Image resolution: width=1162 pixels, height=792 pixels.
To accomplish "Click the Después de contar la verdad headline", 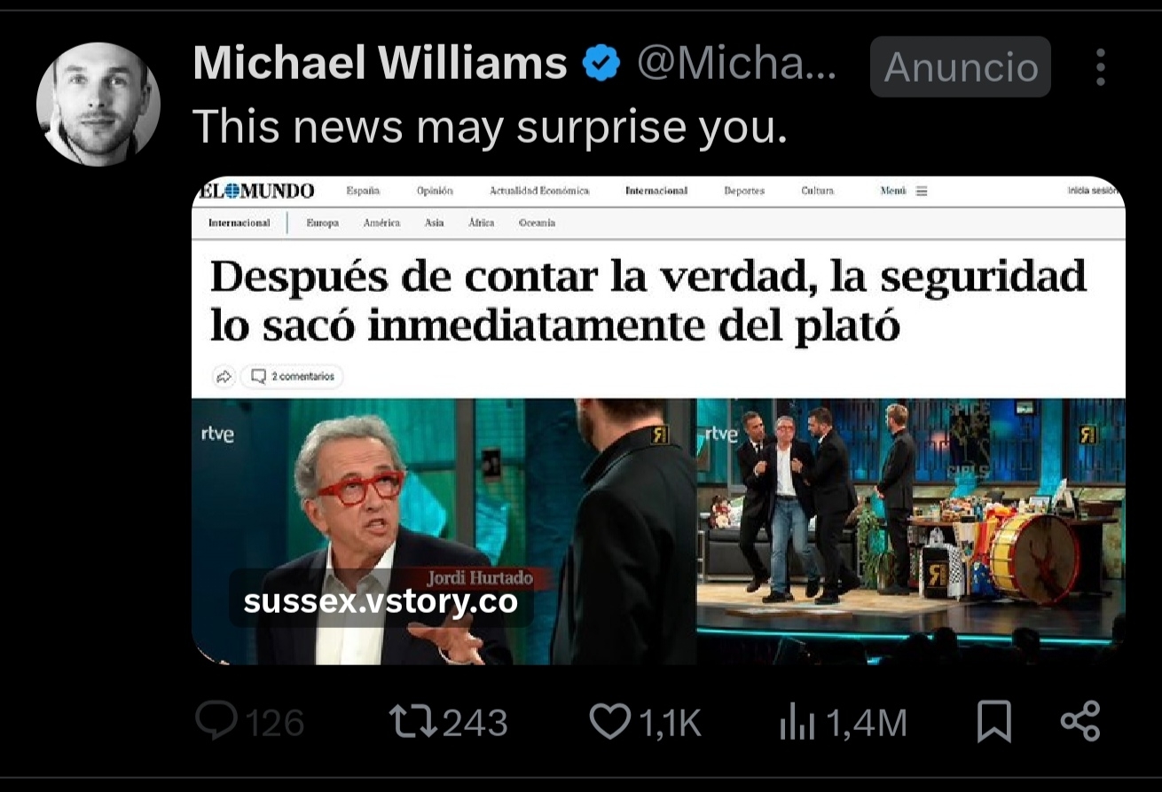I will (x=648, y=302).
